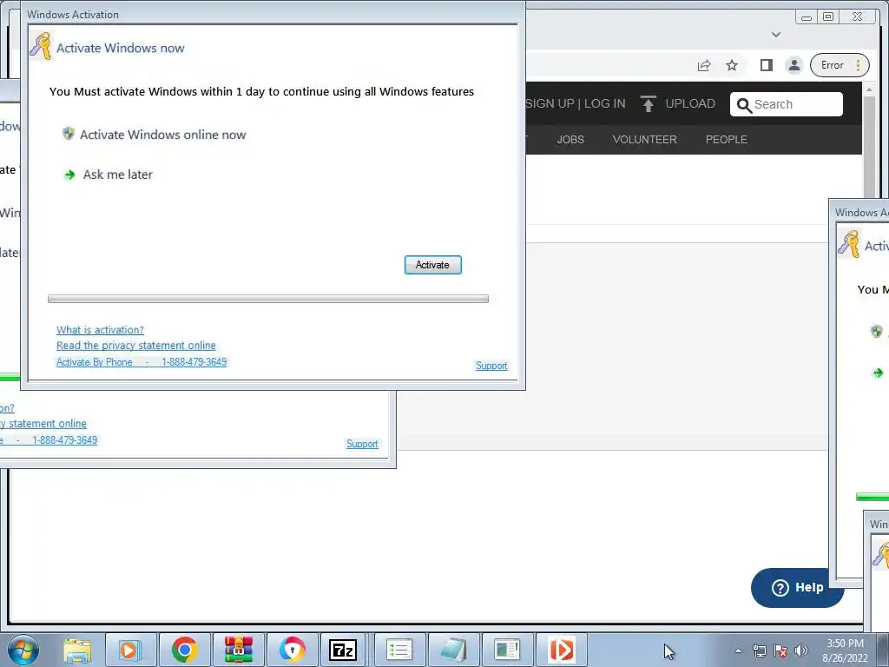The width and height of the screenshot is (889, 667).
Task: Open the Windows Start button
Action: pyautogui.click(x=23, y=650)
